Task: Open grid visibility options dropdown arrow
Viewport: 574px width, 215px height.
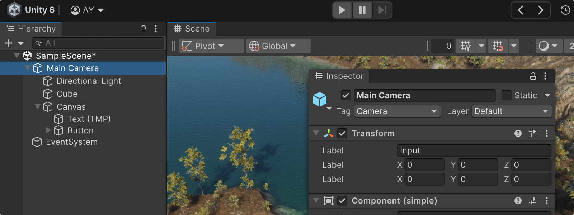Action: point(481,46)
